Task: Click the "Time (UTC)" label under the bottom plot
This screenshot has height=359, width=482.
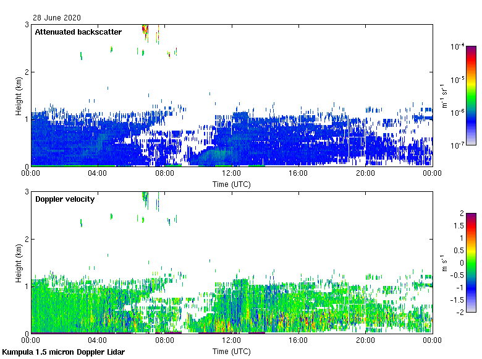Action: click(x=232, y=351)
